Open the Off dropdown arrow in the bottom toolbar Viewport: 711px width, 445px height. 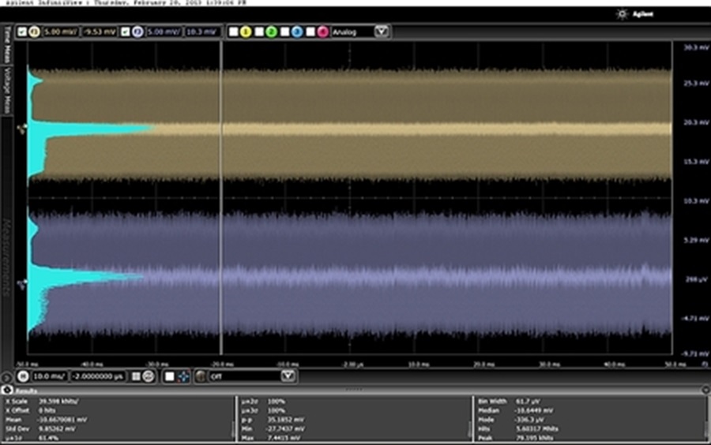[x=288, y=376]
